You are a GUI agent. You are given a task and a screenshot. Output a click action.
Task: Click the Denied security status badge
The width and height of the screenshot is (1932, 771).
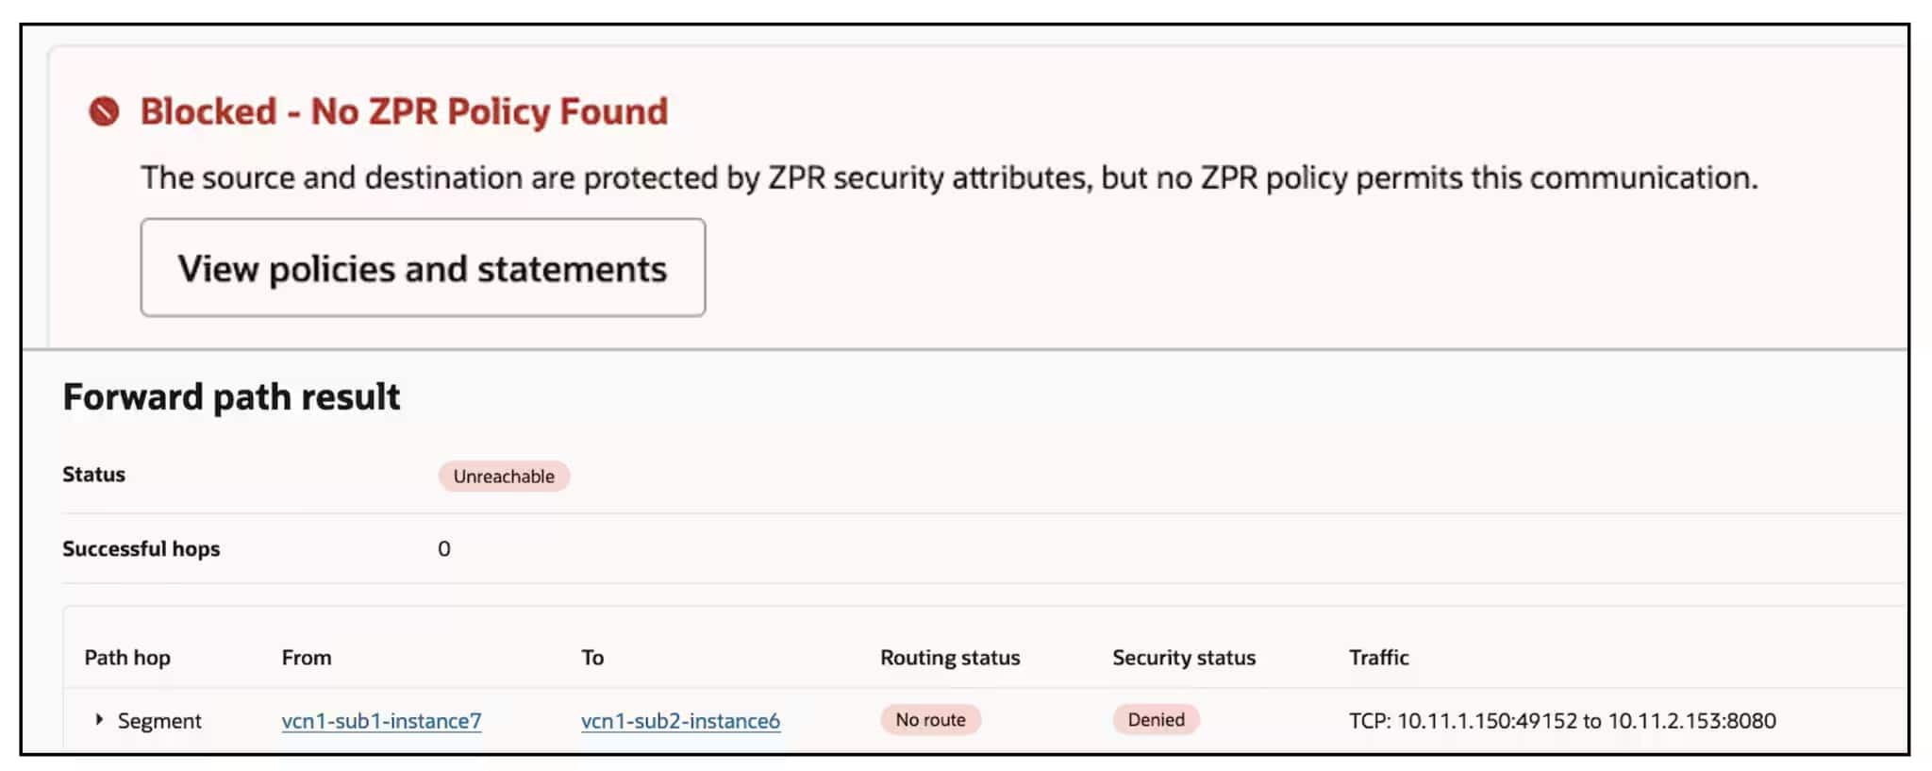click(x=1156, y=720)
